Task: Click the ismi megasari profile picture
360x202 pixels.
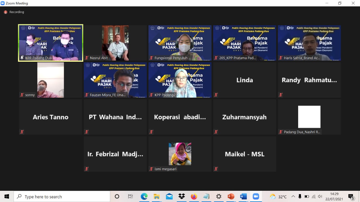Action: coord(180,154)
